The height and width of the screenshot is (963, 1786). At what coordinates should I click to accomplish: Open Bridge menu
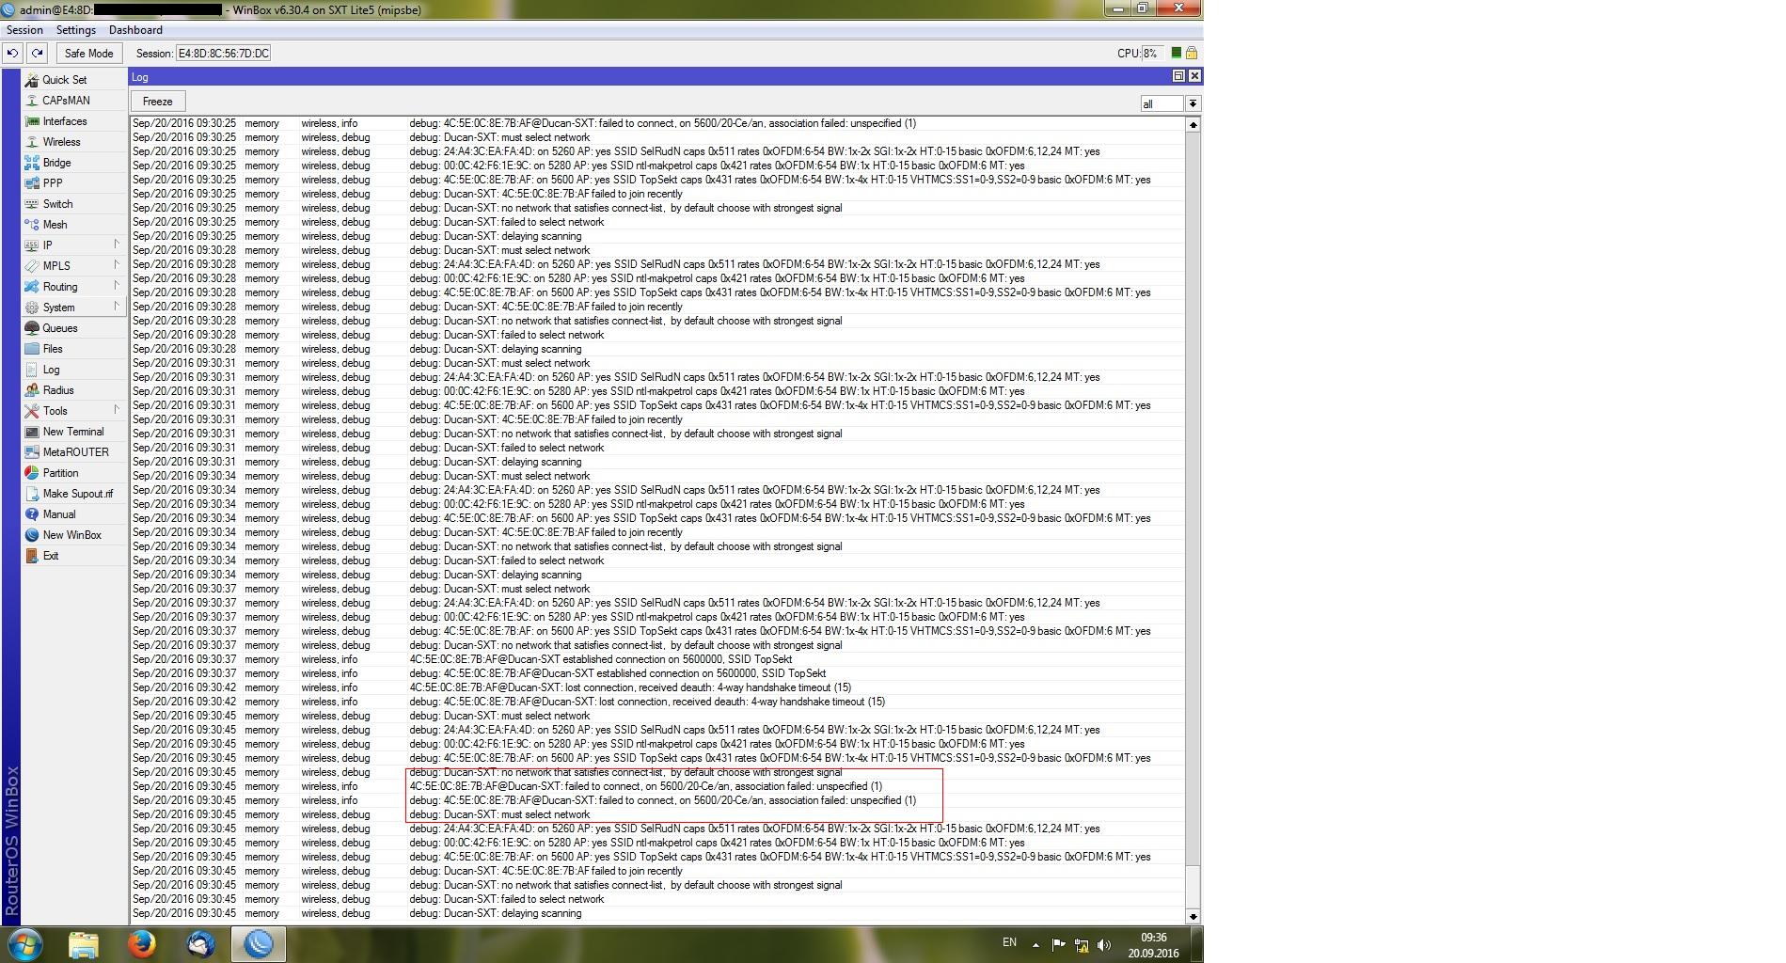(56, 163)
